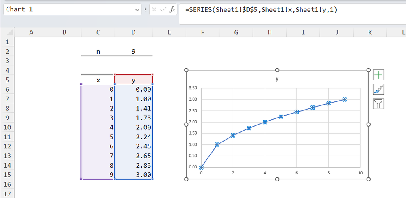The width and height of the screenshot is (406, 198).
Task: Select column C header
Action: [98, 32]
